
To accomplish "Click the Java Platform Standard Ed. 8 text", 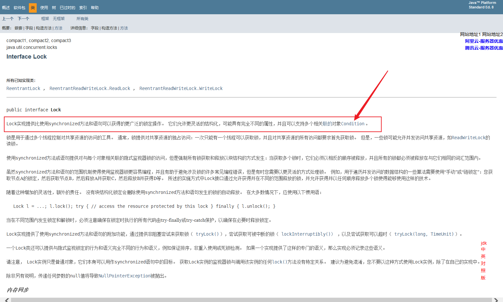I will coord(482,5).
